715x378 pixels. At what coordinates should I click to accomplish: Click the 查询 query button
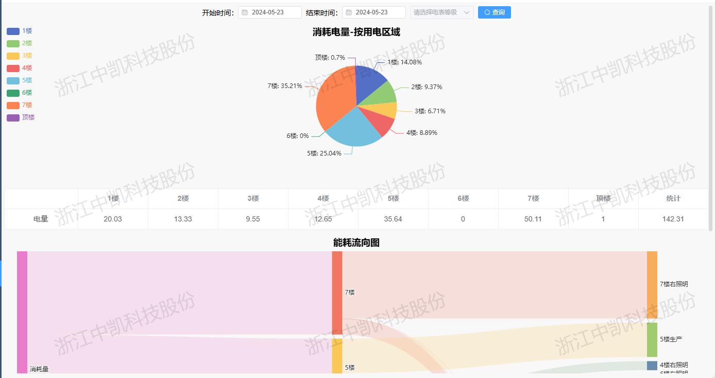(494, 12)
